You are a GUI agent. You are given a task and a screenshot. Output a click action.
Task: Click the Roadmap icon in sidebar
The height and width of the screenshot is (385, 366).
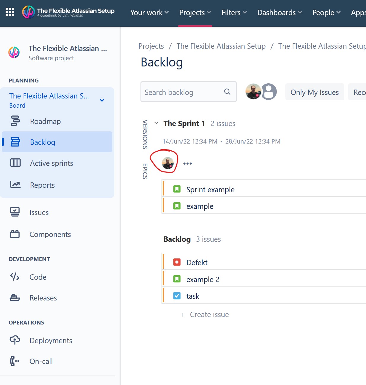click(x=15, y=121)
